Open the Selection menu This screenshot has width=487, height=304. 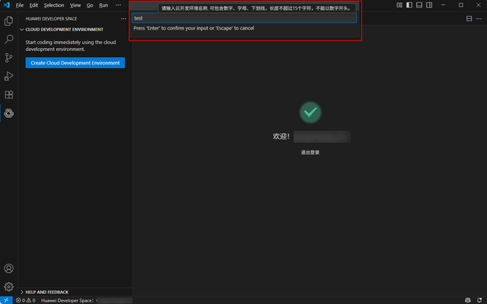pyautogui.click(x=54, y=5)
